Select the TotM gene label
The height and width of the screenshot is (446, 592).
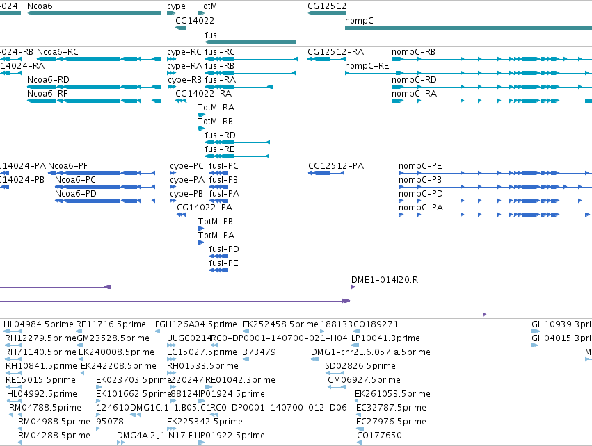207,6
